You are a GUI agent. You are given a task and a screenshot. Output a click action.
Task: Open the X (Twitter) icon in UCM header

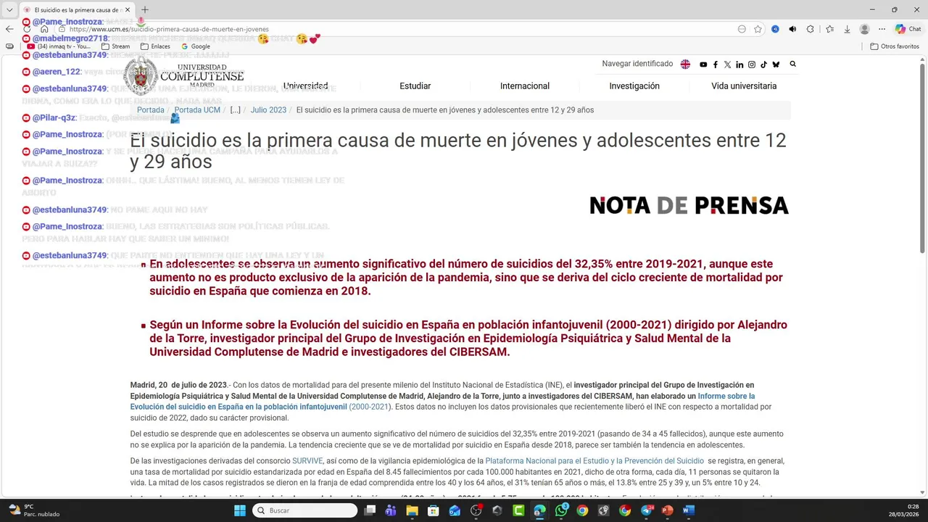[728, 65]
